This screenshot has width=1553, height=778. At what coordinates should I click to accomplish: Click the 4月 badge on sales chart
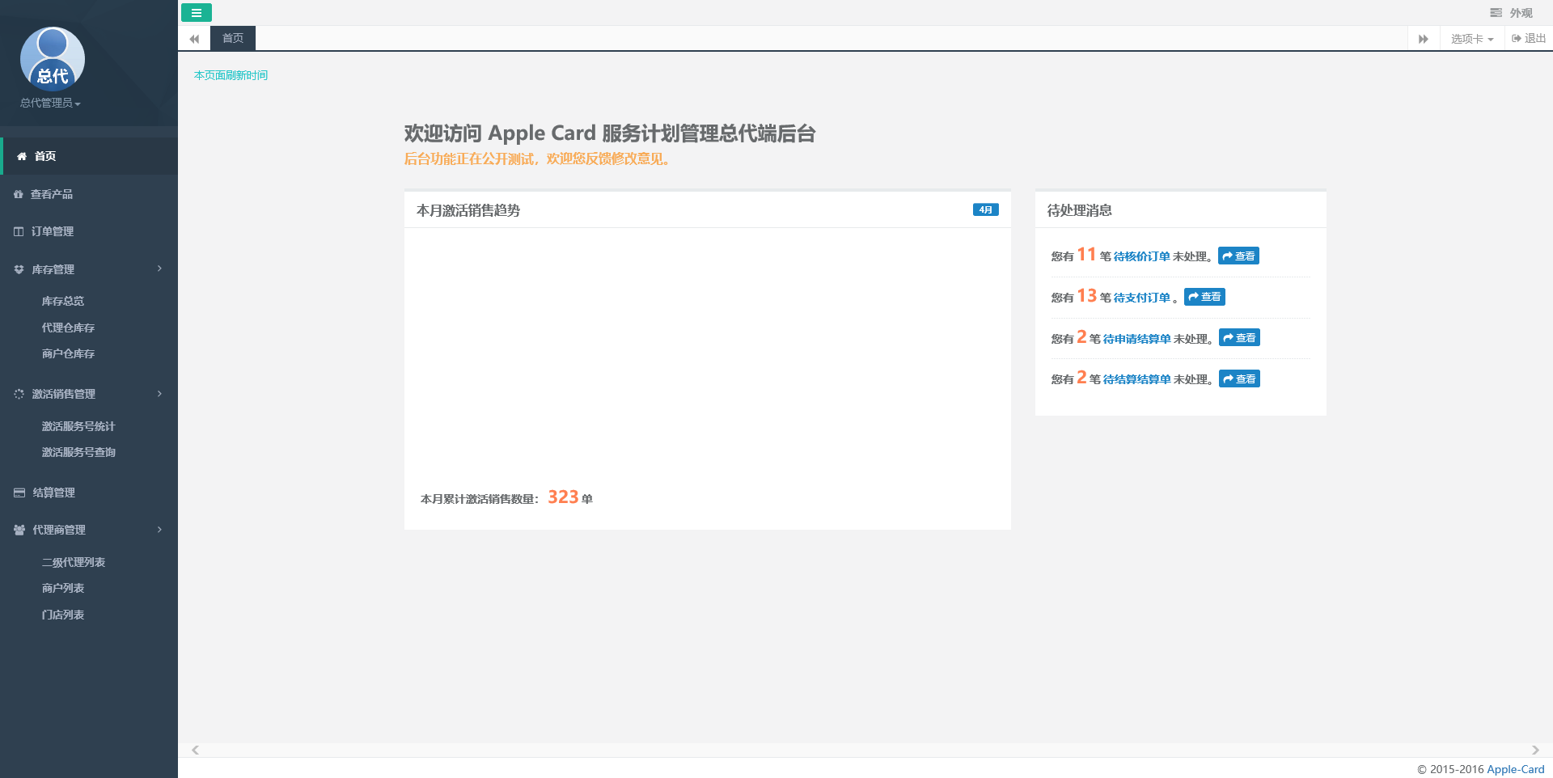click(x=985, y=209)
